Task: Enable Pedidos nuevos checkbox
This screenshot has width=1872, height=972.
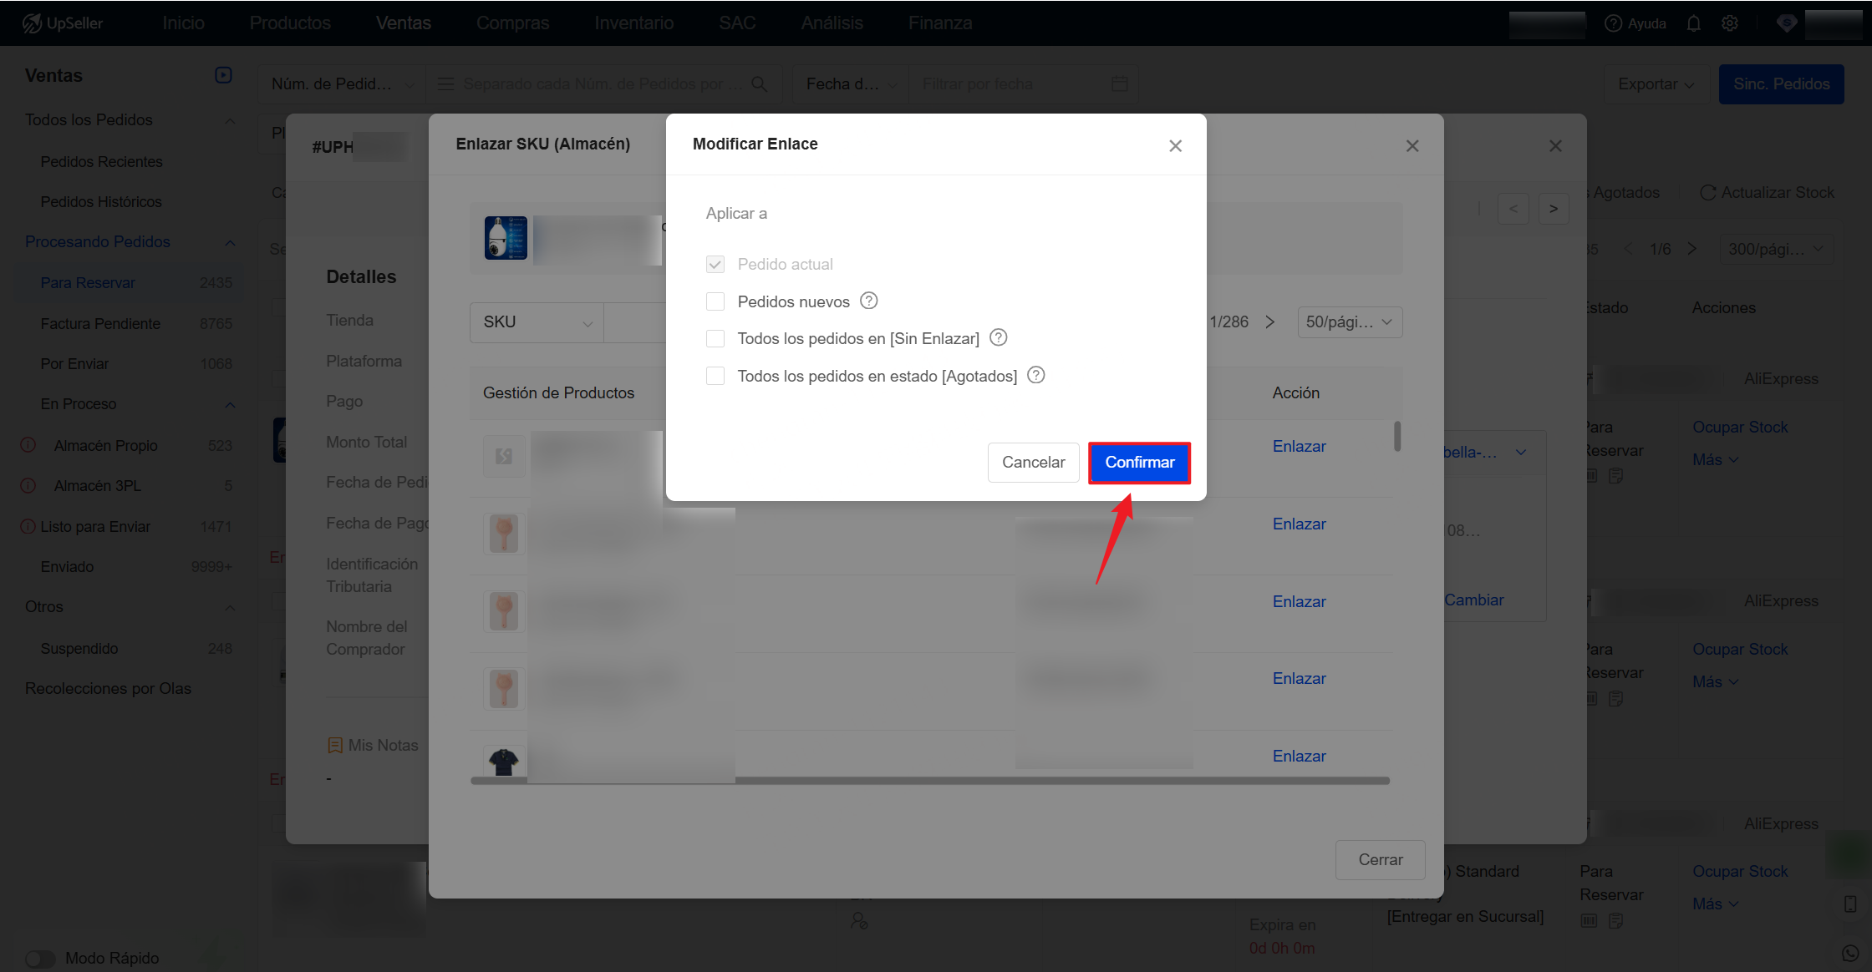Action: (x=715, y=301)
